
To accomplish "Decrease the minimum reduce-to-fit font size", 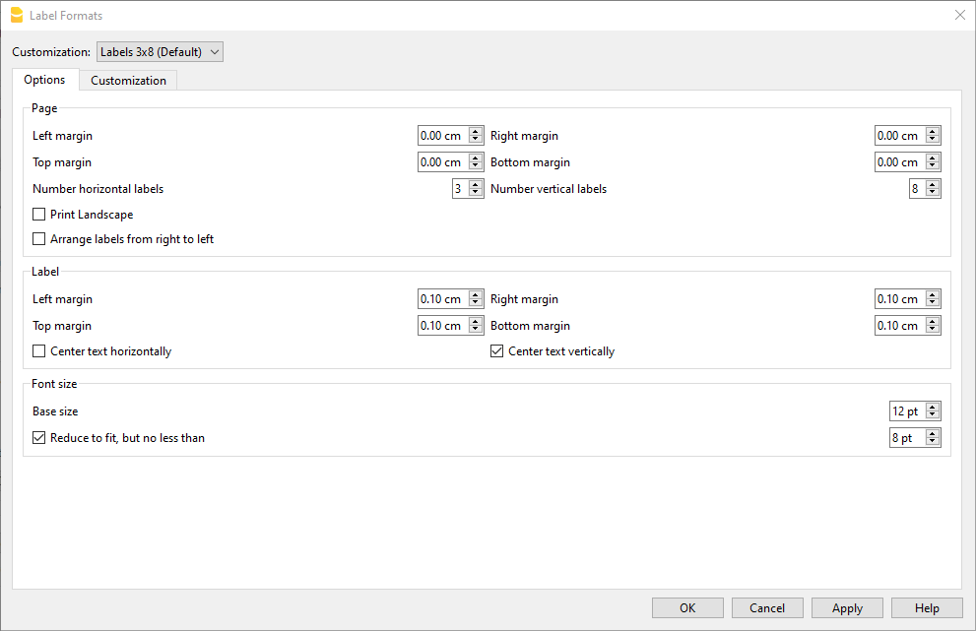I will (933, 442).
